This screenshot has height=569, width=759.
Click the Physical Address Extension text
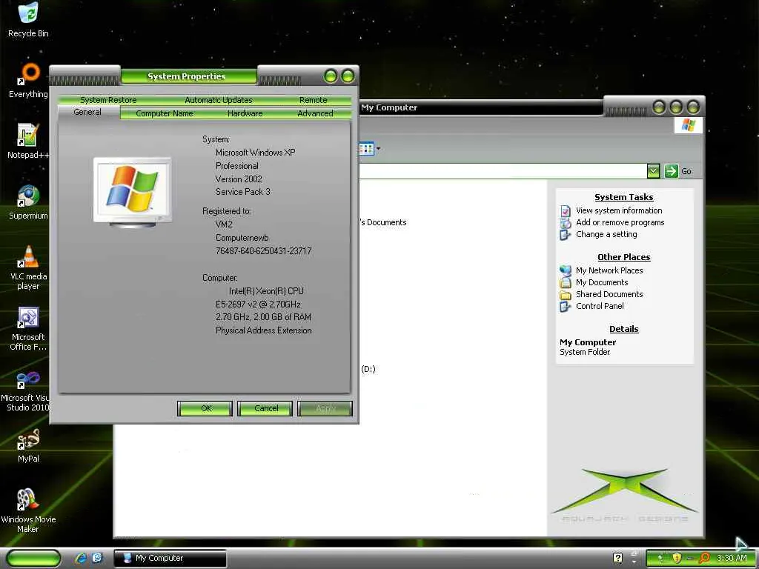[x=263, y=330]
